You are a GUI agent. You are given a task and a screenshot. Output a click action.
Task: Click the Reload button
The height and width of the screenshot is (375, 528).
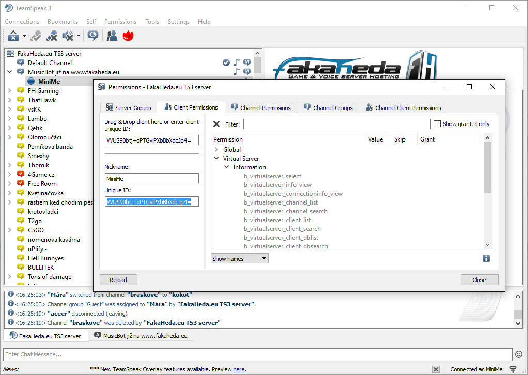click(118, 280)
